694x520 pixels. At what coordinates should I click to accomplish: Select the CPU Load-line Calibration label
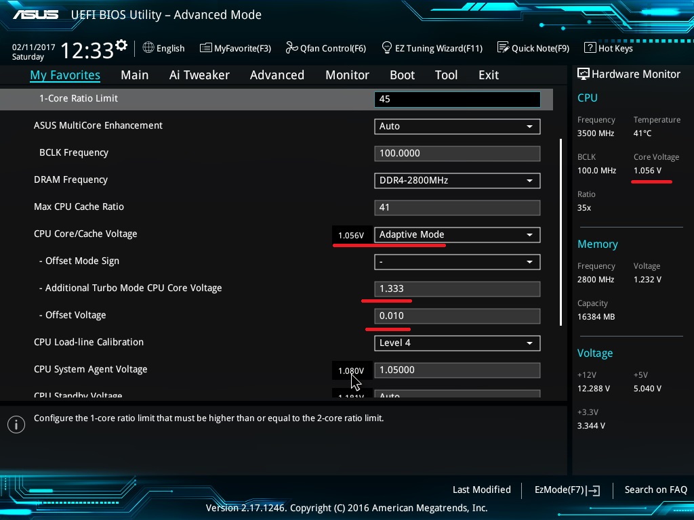(89, 342)
